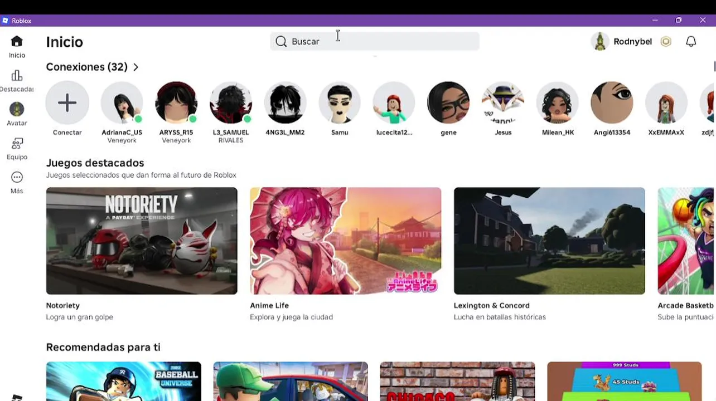The height and width of the screenshot is (401, 716).
Task: Open the Equipo icon in sidebar
Action: (17, 144)
